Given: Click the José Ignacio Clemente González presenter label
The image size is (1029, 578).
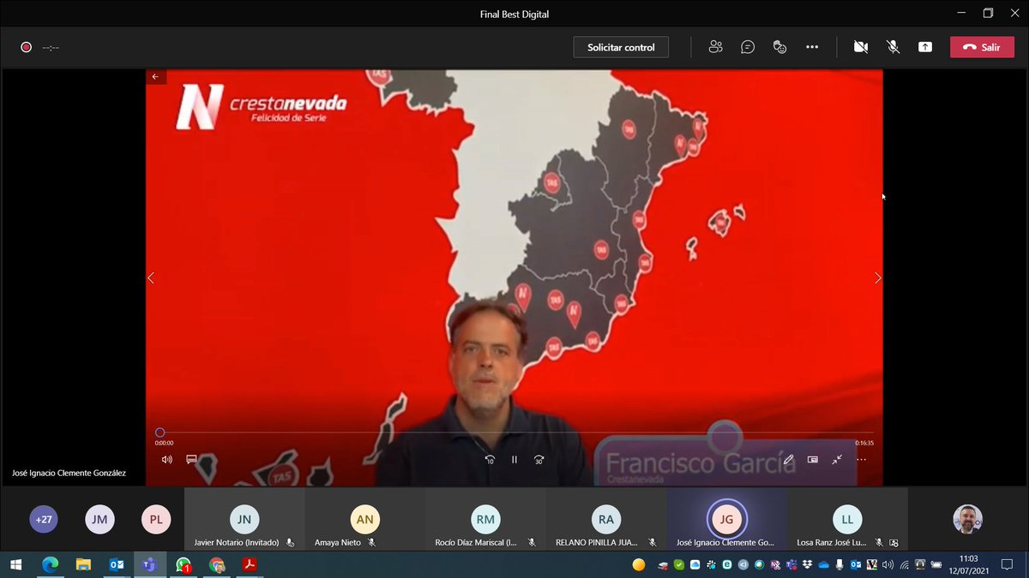Looking at the screenshot, I should pos(69,473).
